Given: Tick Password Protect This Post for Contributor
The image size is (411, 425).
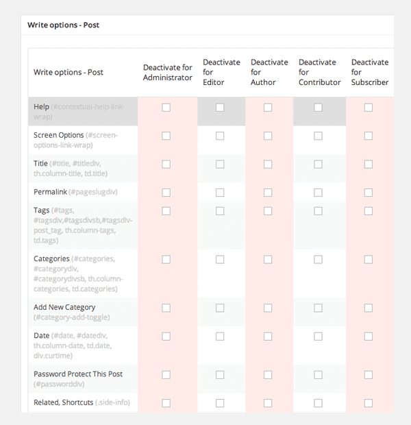Looking at the screenshot, I should click(x=318, y=375).
